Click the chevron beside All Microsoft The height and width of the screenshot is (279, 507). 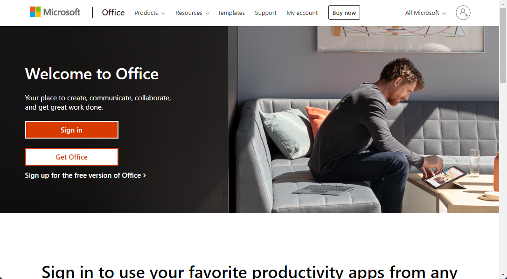pos(444,13)
